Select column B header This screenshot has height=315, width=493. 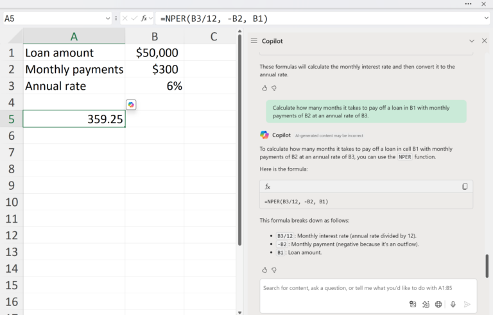(154, 37)
